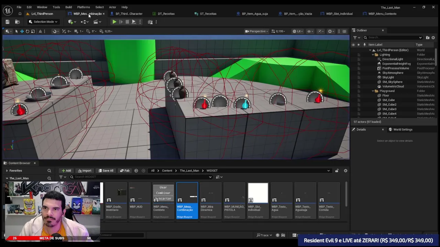Click the Outliner add folder icon

(x=428, y=37)
